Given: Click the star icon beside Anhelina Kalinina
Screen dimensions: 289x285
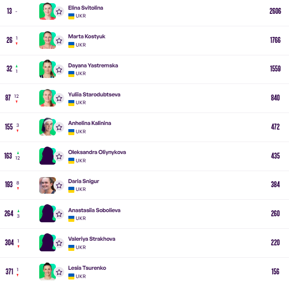Looking at the screenshot, I should (x=59, y=127).
